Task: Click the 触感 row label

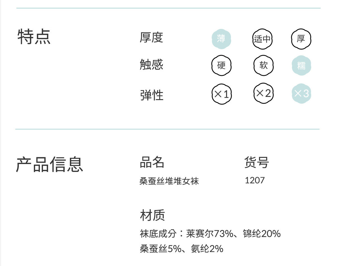Action: [x=151, y=65]
